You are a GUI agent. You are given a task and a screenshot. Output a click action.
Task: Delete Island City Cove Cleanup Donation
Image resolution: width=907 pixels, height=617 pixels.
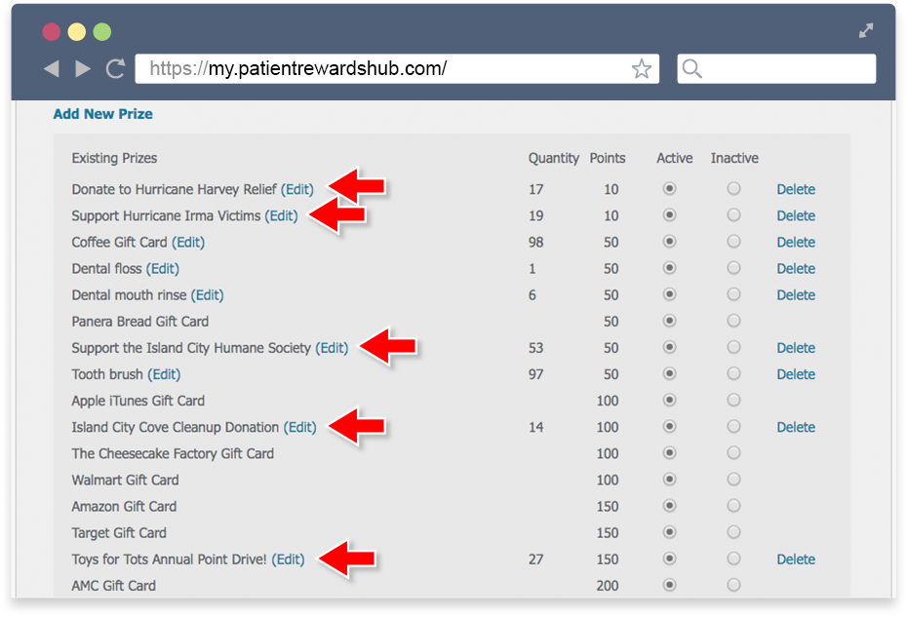(x=796, y=427)
